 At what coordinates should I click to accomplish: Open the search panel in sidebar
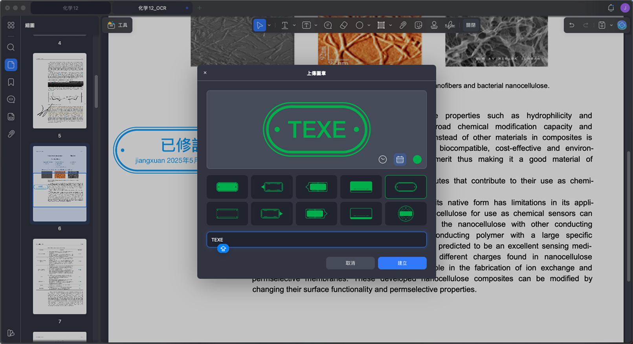pyautogui.click(x=11, y=47)
